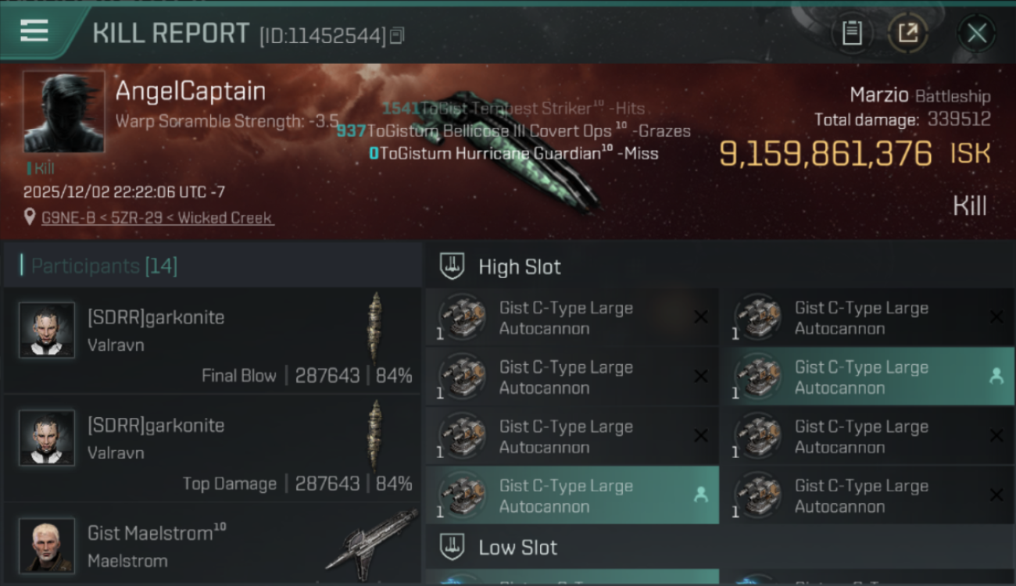Select the Maelstrom ship icon
Screen dimensions: 1016x586
click(372, 539)
